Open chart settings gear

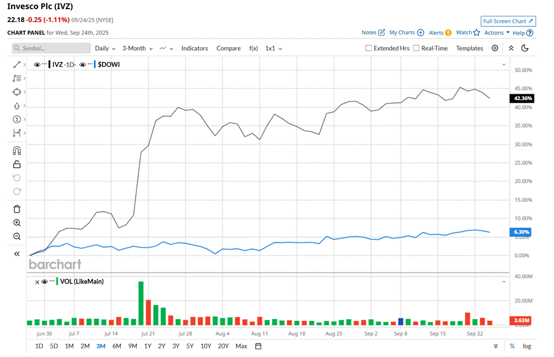point(495,48)
